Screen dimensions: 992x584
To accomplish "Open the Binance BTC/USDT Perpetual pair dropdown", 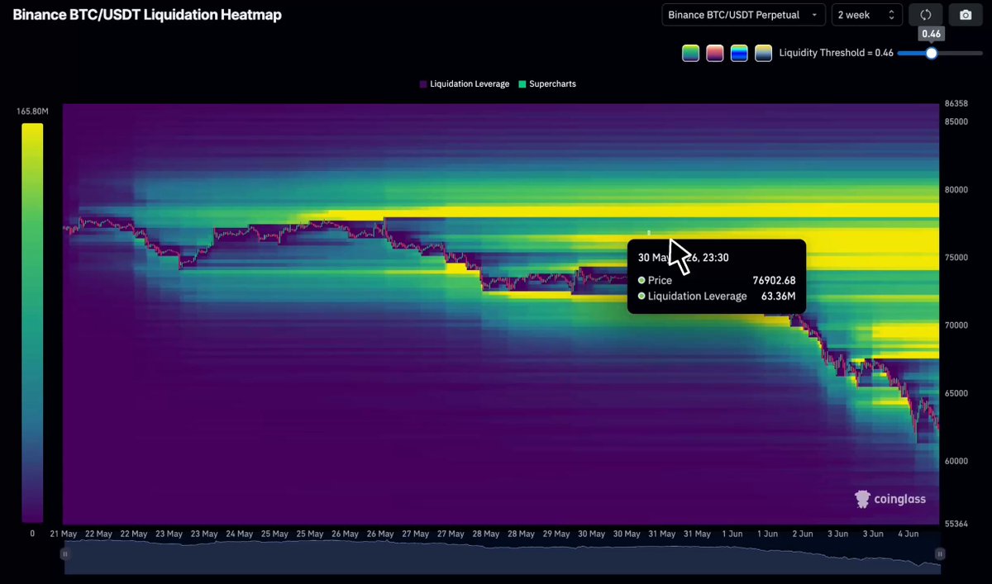I will point(744,15).
